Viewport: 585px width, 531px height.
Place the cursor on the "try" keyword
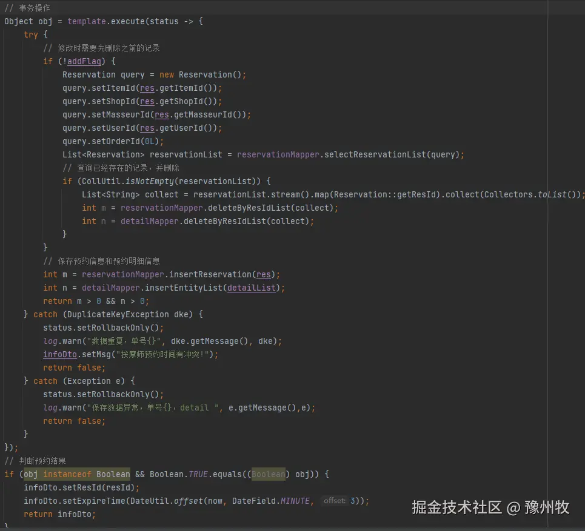[x=31, y=35]
